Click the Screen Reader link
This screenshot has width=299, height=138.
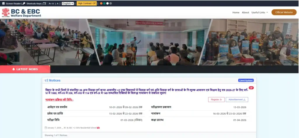[x=13, y=3]
